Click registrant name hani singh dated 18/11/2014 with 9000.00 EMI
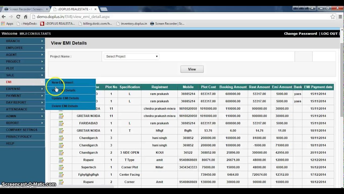344x194 pixels. (x=159, y=138)
